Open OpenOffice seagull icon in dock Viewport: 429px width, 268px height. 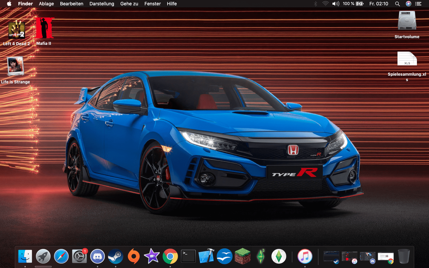click(x=225, y=257)
